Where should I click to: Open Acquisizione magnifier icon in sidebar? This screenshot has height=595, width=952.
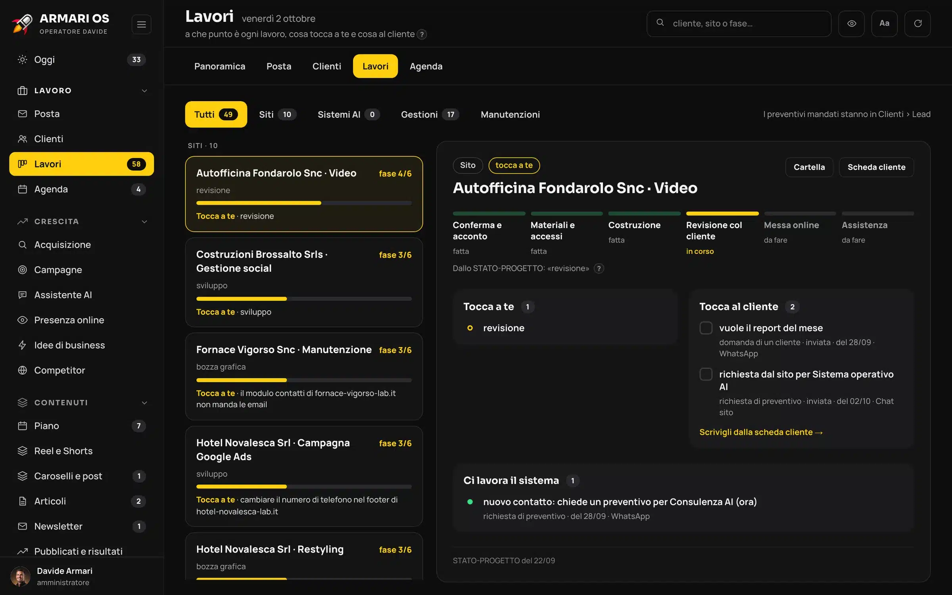(x=23, y=245)
